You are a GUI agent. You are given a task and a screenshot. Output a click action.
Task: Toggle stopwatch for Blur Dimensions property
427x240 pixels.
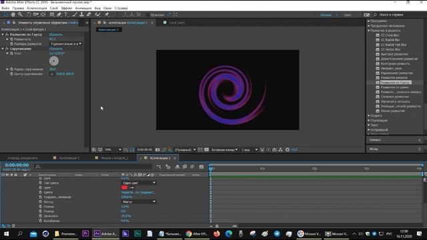coord(12,44)
